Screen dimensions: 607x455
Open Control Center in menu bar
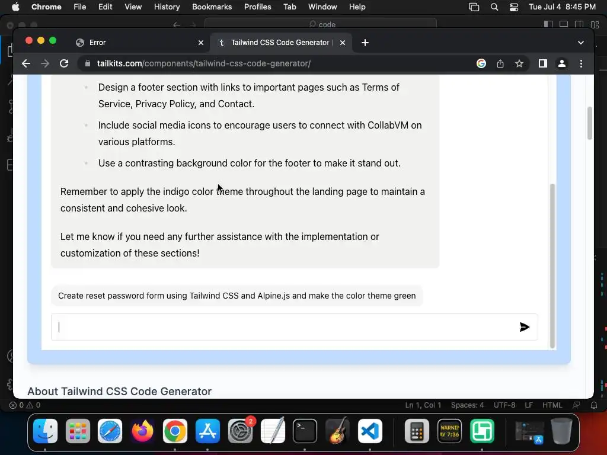click(514, 7)
